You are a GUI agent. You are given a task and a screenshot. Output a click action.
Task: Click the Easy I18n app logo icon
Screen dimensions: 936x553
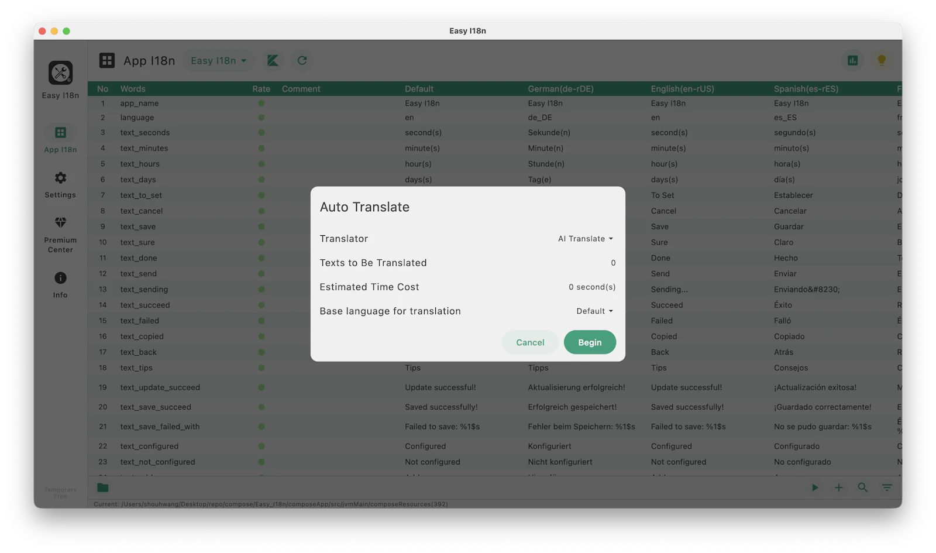click(x=60, y=73)
